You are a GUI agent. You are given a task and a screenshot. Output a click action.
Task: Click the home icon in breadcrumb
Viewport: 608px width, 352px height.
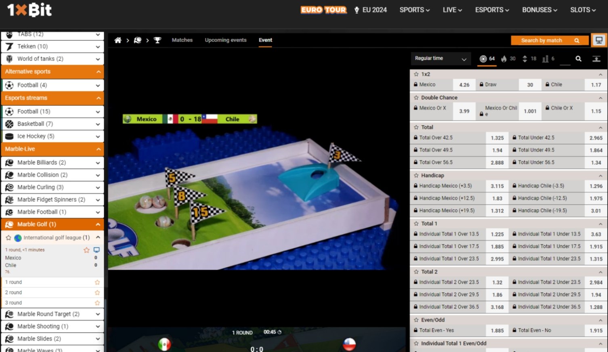click(118, 40)
